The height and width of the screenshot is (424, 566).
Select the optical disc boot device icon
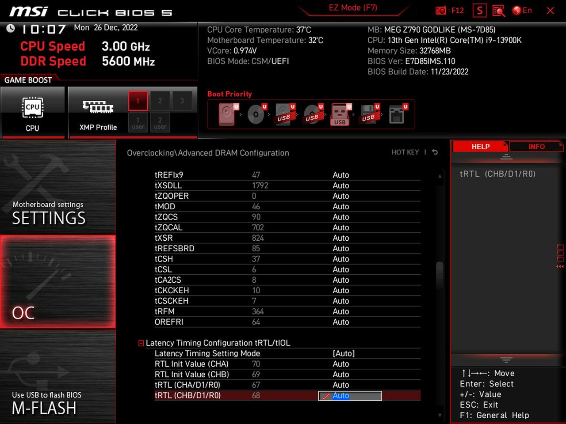coord(256,114)
